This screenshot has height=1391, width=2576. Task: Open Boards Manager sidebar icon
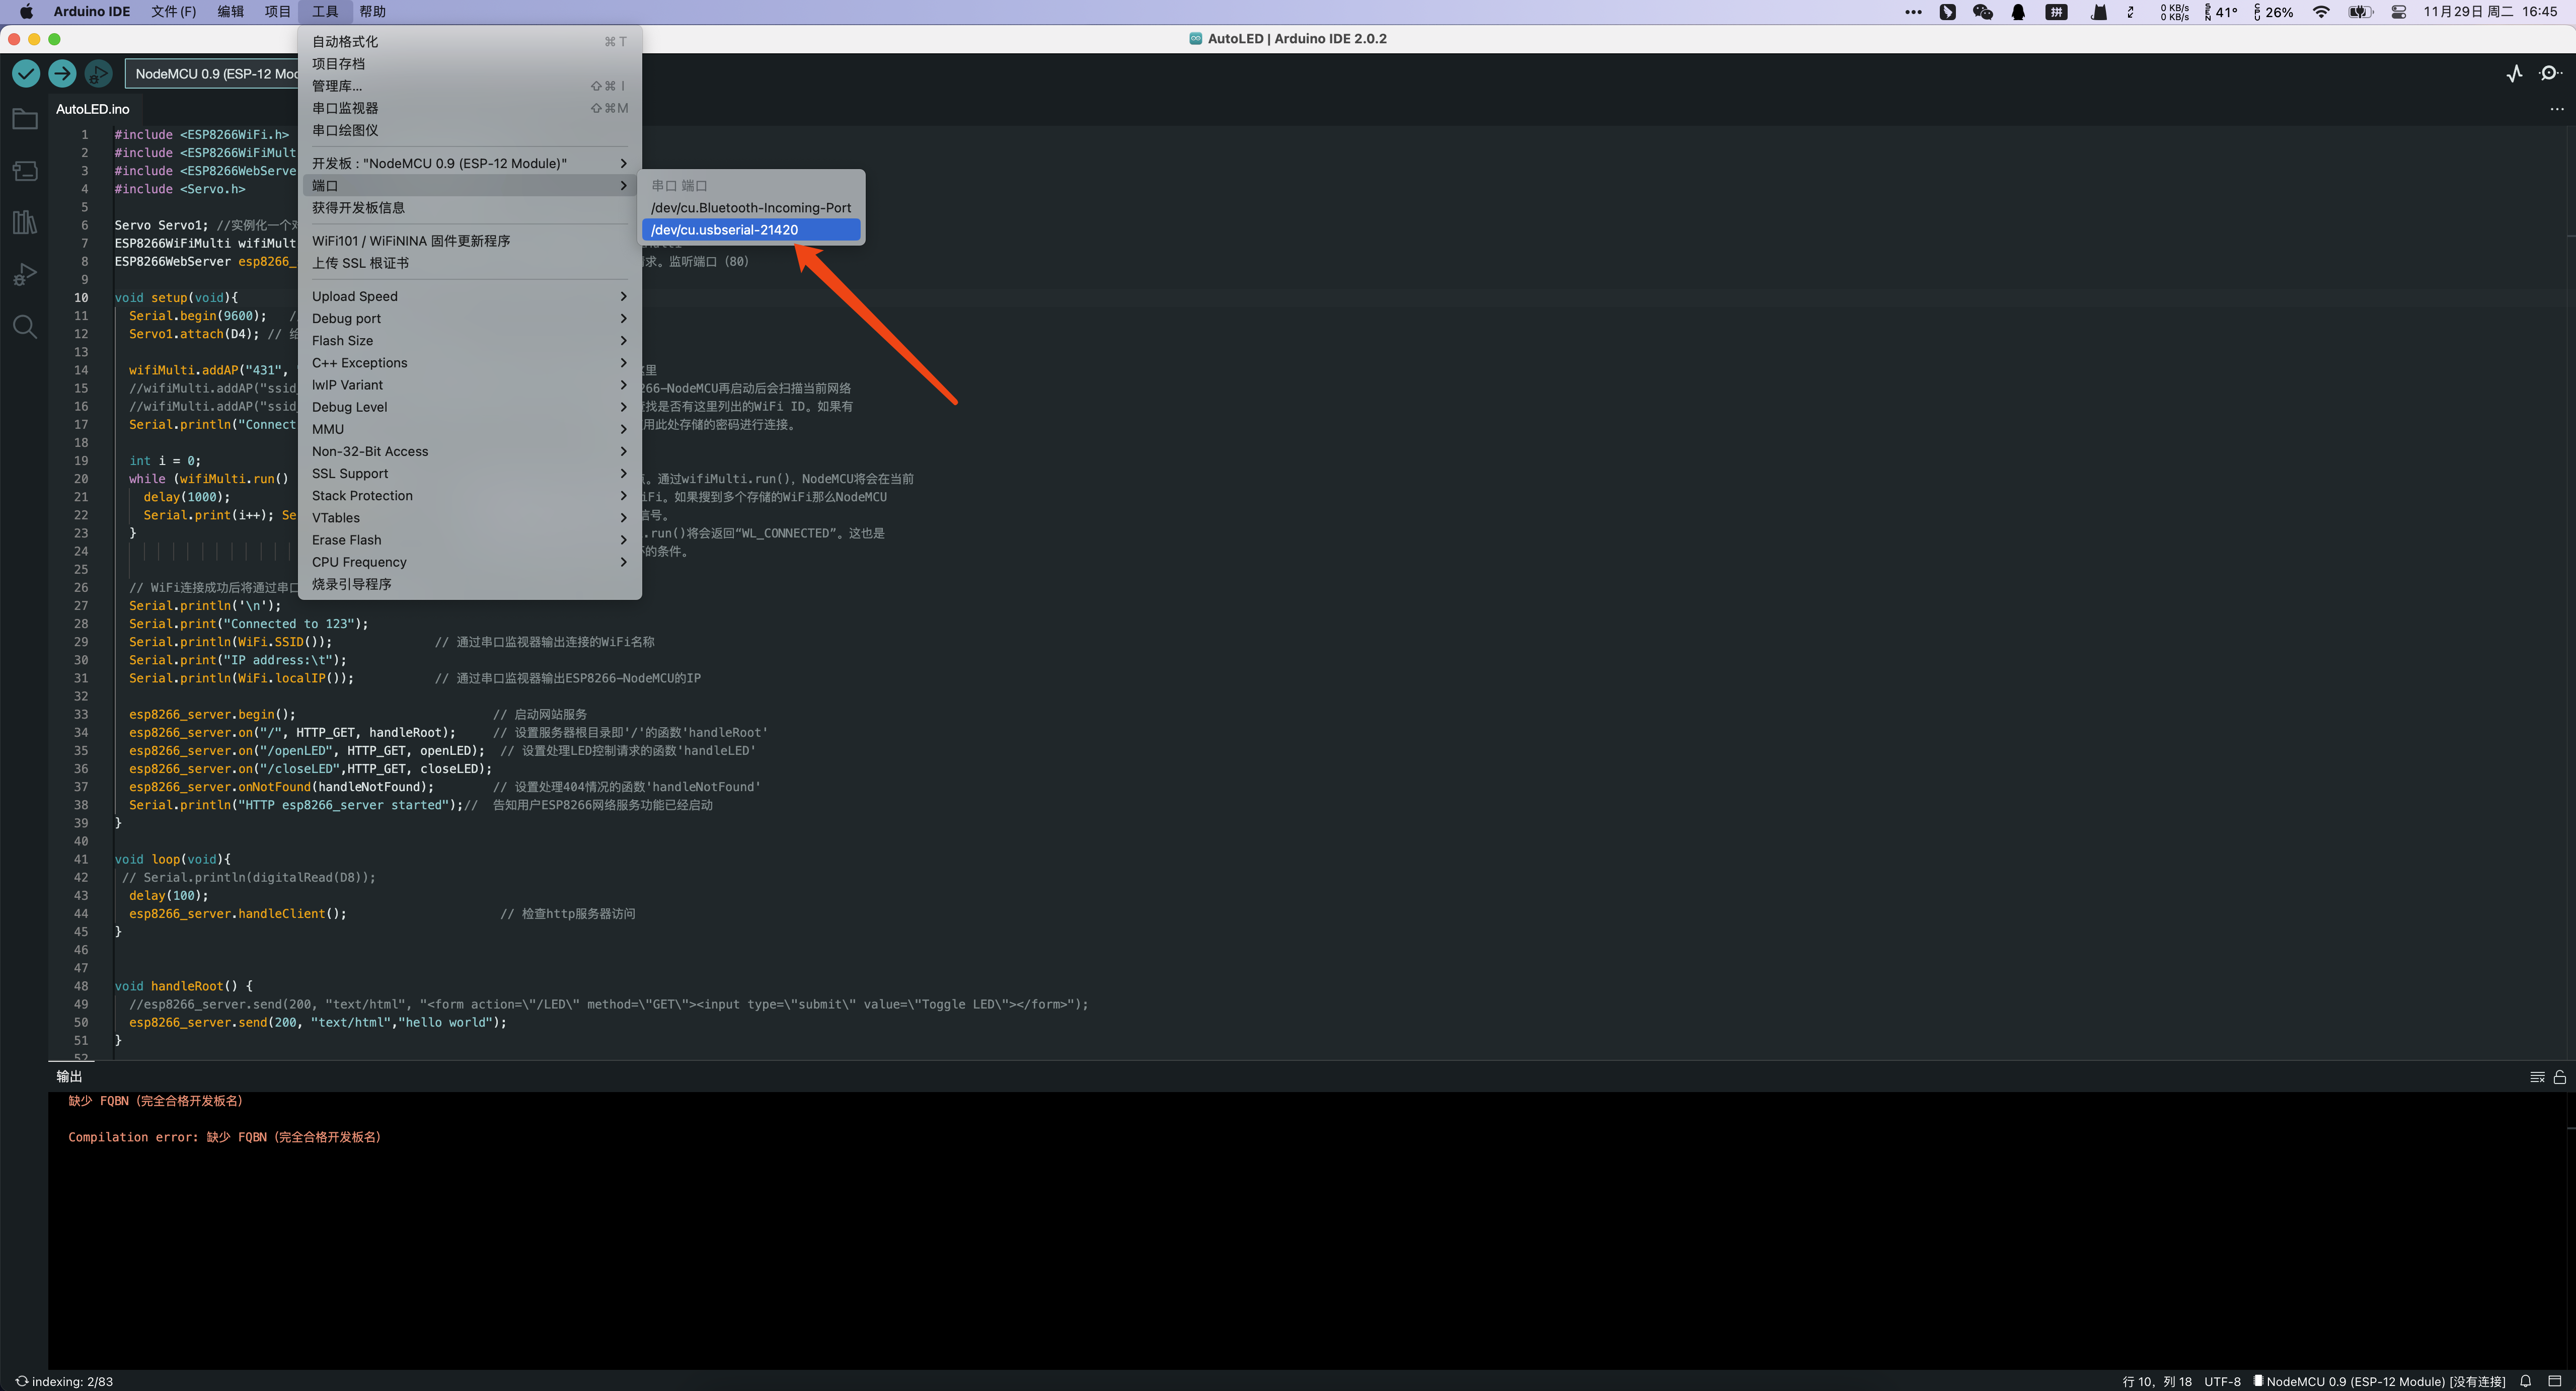[25, 171]
